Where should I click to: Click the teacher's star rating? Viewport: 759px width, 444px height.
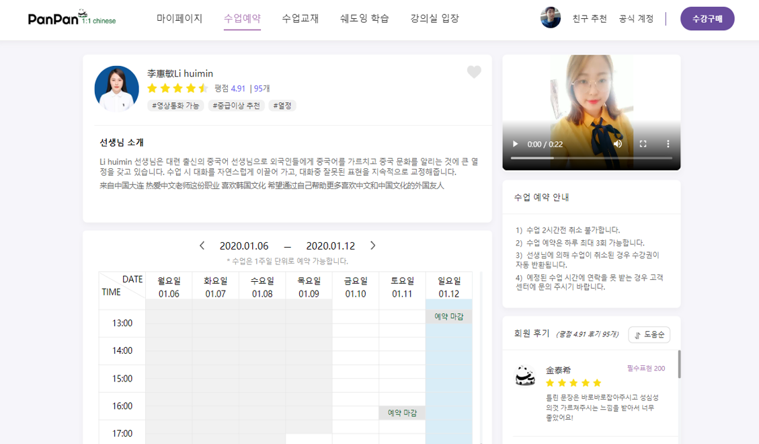tap(177, 88)
